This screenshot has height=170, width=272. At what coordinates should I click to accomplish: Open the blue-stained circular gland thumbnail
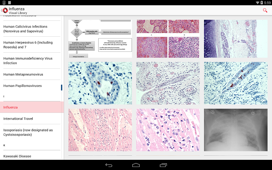point(100,83)
